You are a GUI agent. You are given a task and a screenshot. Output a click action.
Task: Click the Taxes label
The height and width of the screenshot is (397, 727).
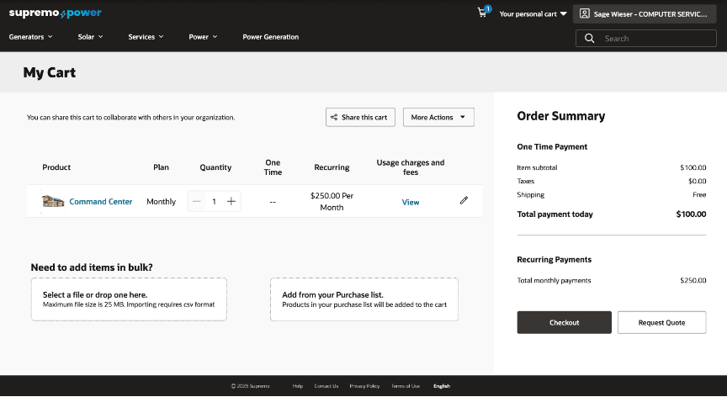(526, 181)
